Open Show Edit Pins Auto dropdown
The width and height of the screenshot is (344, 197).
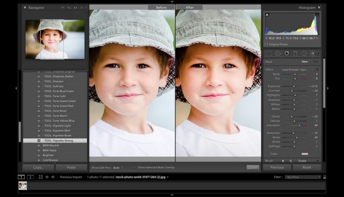[x=118, y=168]
